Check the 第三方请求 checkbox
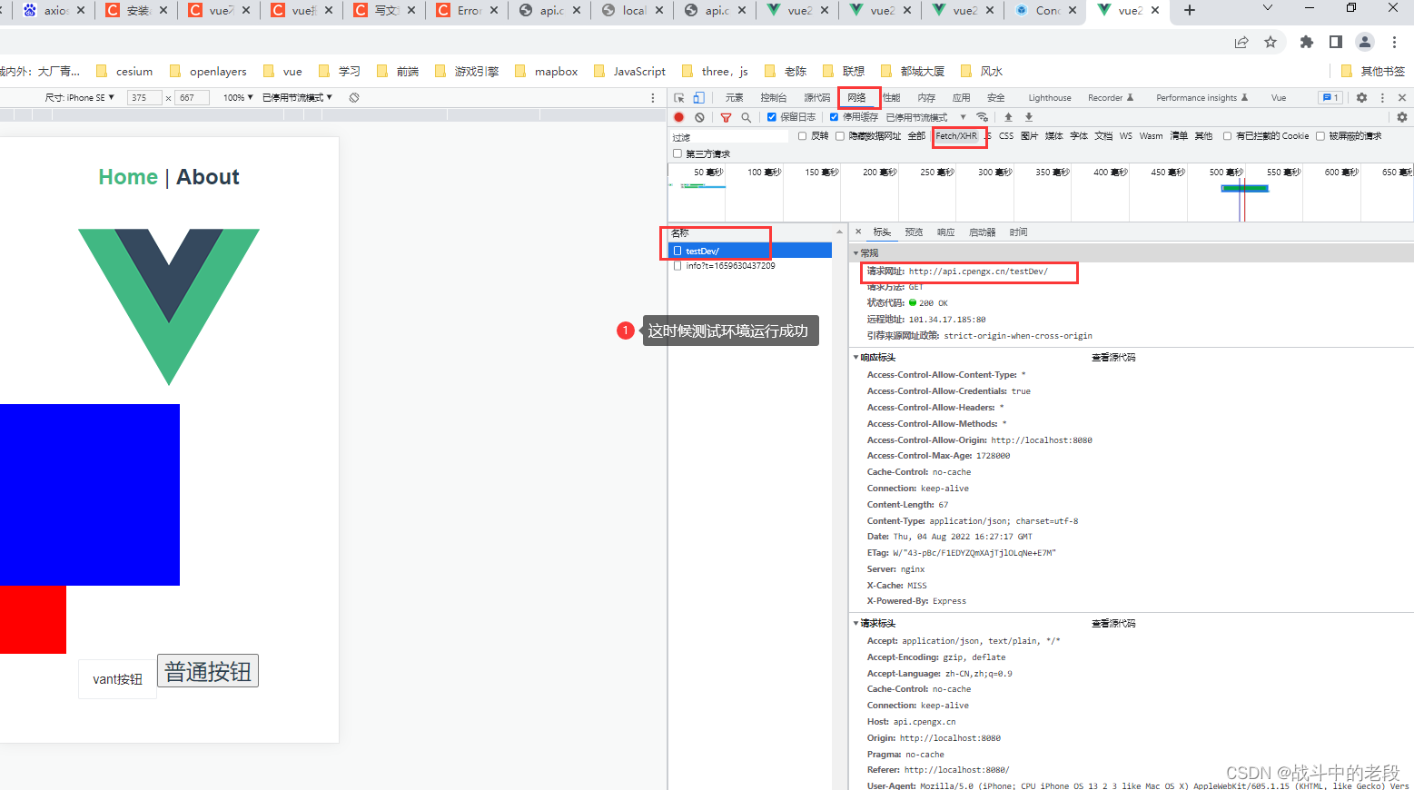Screen dimensions: 1414x790 click(x=677, y=153)
